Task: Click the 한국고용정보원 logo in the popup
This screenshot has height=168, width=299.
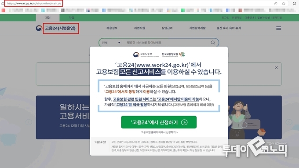Action: click(173, 55)
